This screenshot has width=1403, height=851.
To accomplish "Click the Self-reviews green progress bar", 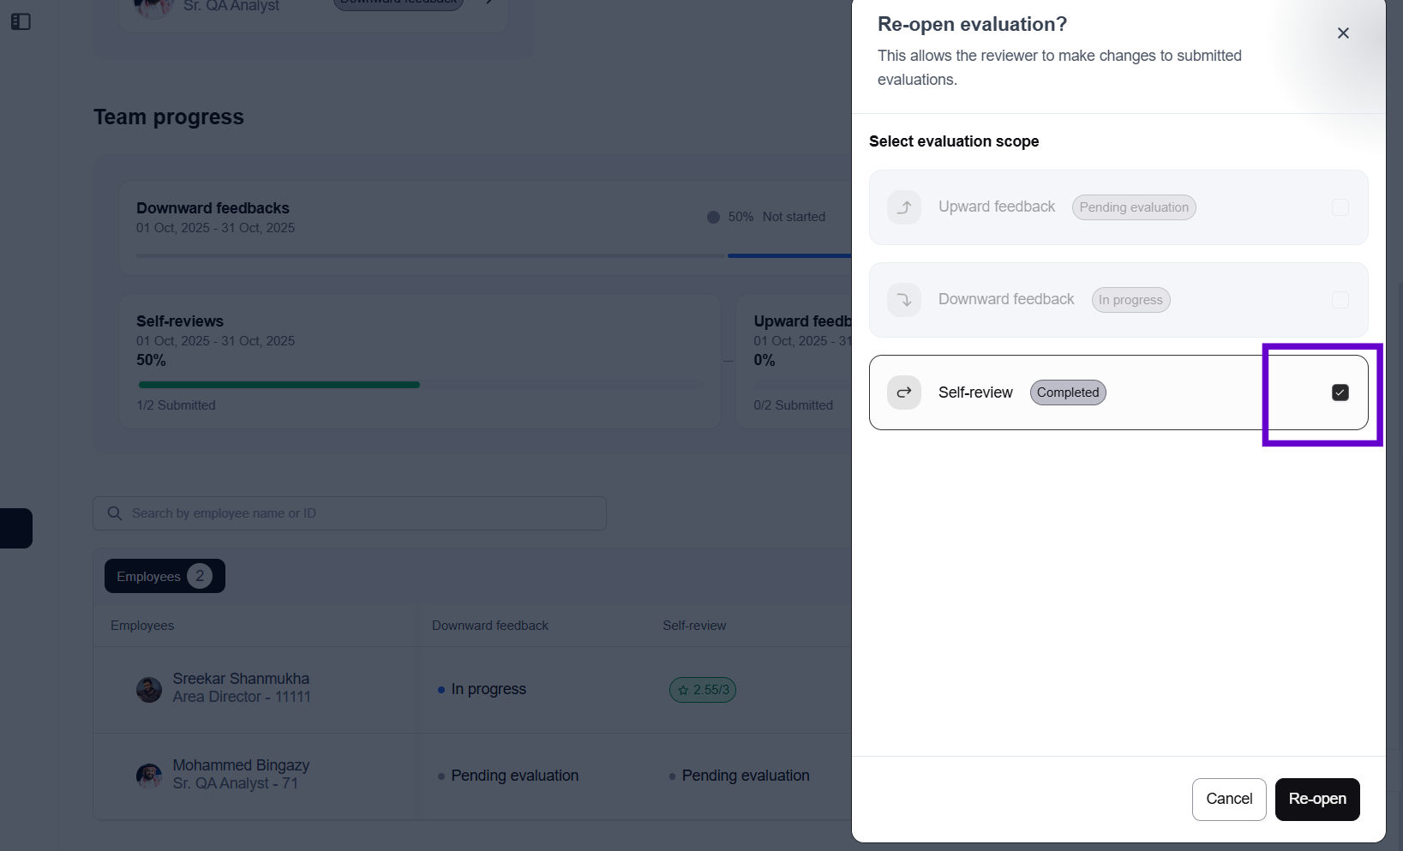I will 279,385.
